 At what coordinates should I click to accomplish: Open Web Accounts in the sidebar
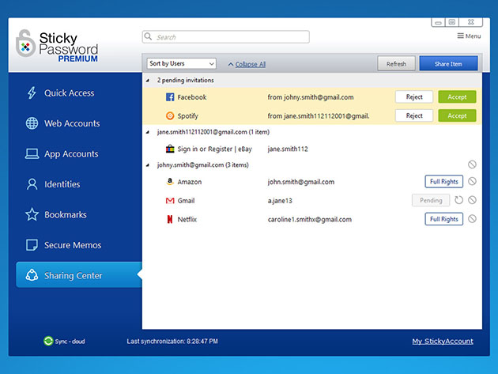tap(71, 123)
